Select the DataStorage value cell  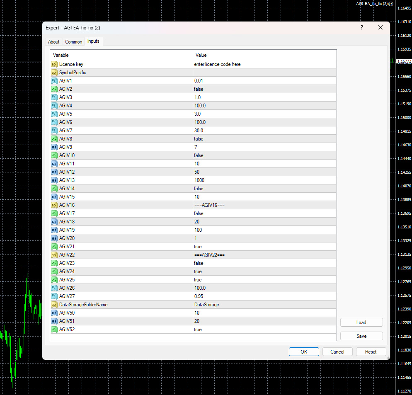[x=264, y=305]
